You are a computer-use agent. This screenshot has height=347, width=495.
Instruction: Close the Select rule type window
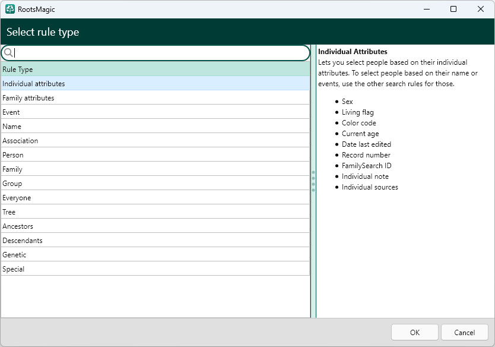click(x=481, y=9)
